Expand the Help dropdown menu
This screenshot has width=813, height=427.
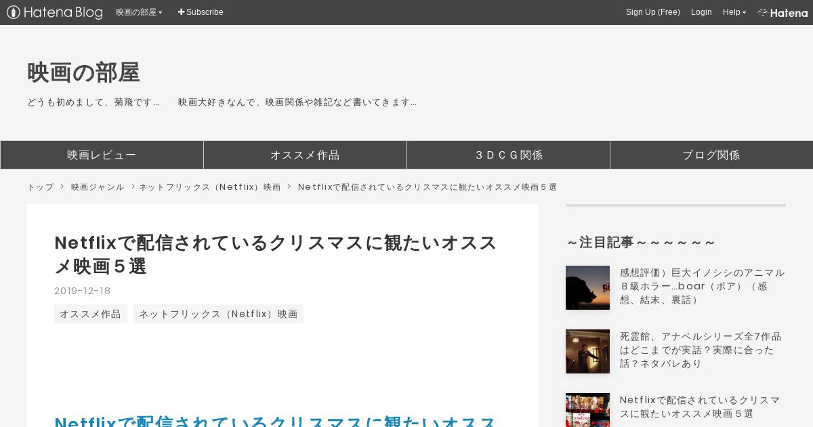(x=734, y=12)
